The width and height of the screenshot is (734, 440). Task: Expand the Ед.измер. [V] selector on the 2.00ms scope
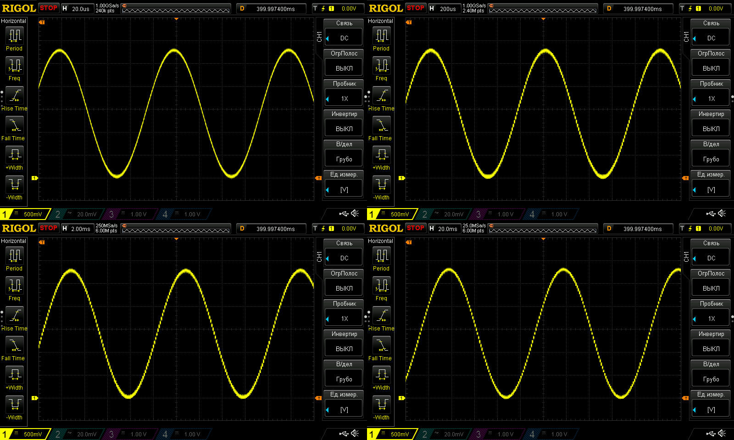[344, 409]
